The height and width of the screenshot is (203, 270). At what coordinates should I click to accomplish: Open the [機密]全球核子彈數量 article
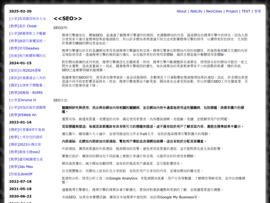tap(27, 85)
